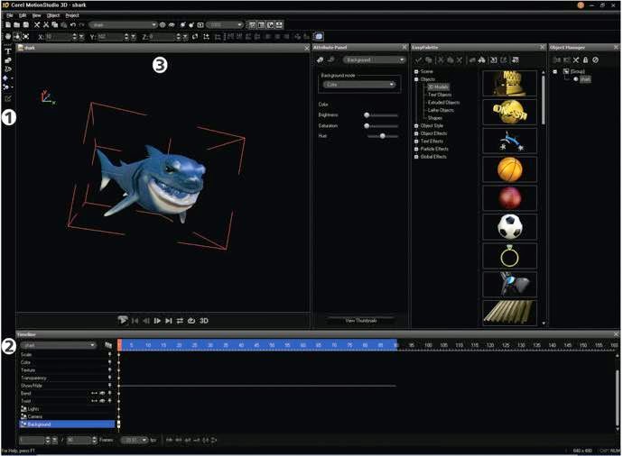Click the Delete X icon in the main toolbar
Viewport: 623px width, 456px height.
pos(37,24)
